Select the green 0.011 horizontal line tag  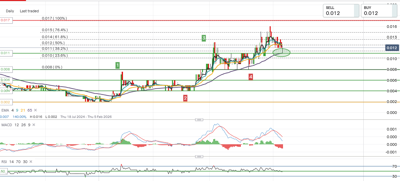click(x=6, y=53)
